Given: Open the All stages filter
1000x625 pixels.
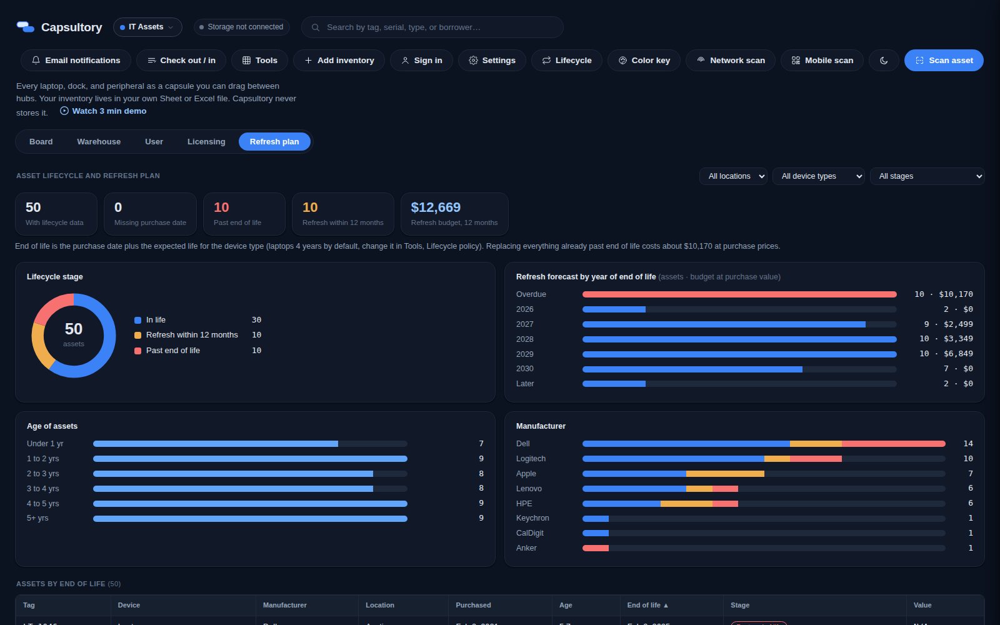Looking at the screenshot, I should click(x=927, y=176).
